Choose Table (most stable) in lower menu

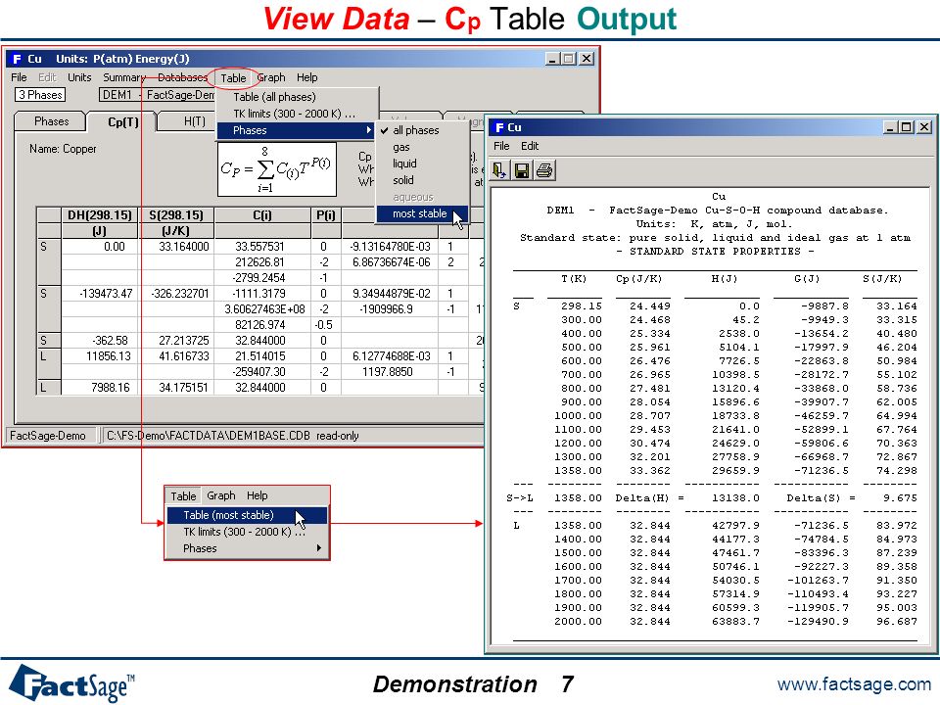click(247, 515)
